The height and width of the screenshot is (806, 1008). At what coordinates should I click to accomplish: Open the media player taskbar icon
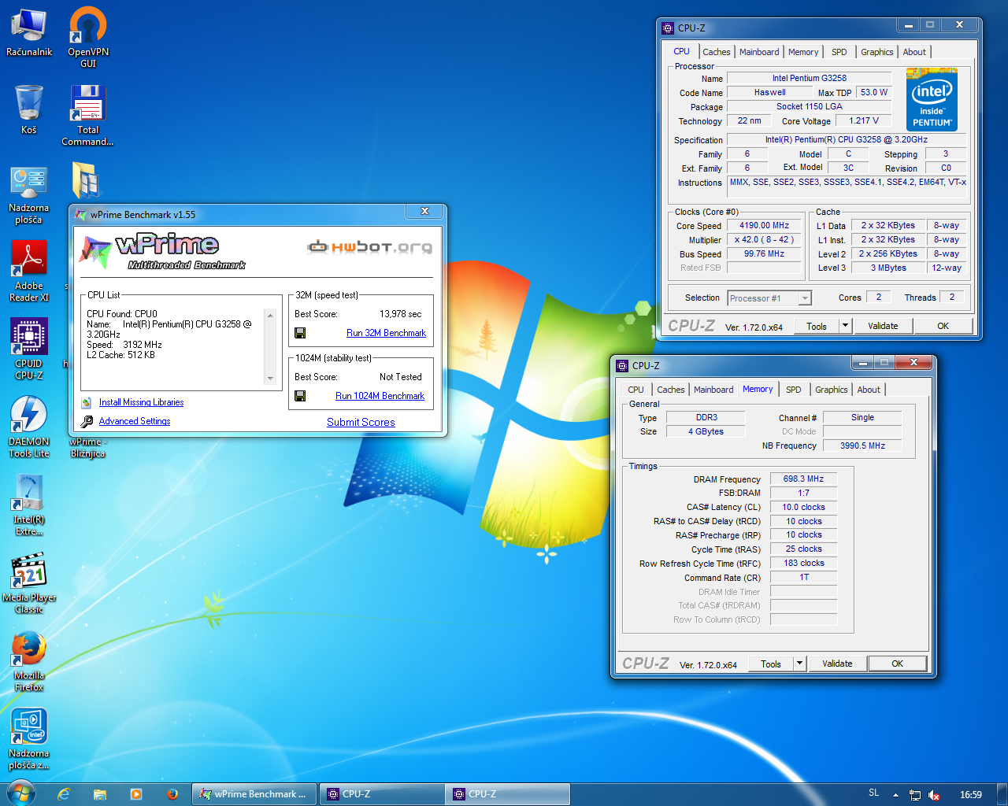[136, 794]
